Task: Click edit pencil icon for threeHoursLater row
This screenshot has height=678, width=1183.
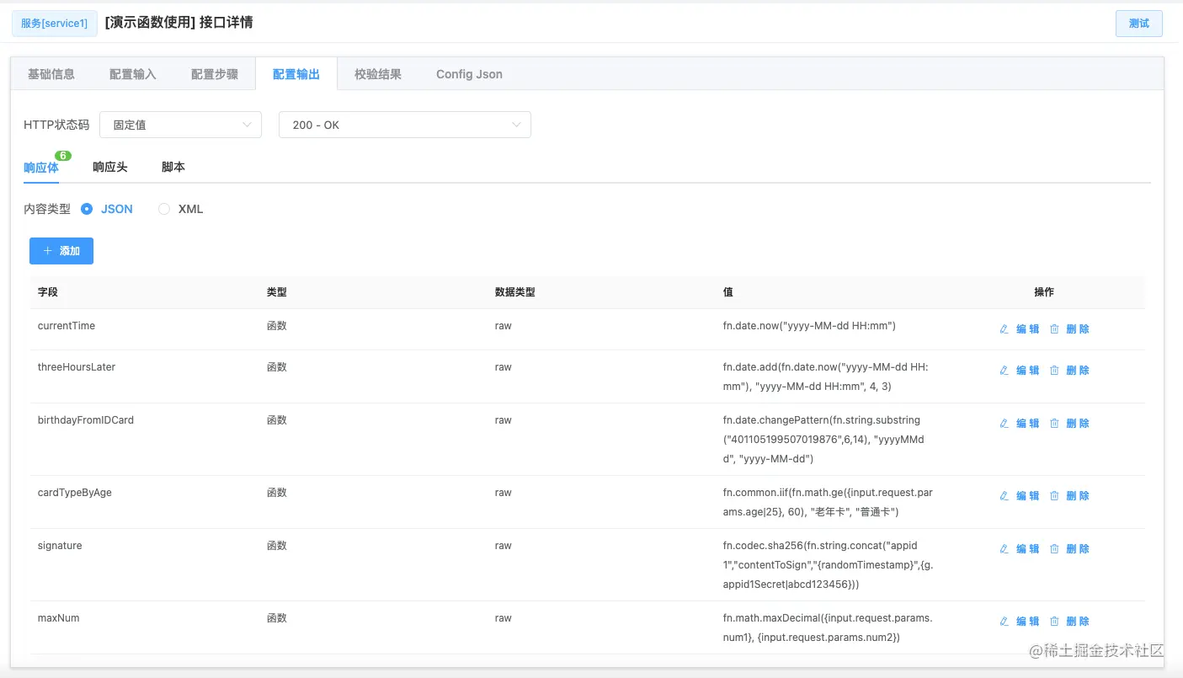Action: coord(1004,371)
